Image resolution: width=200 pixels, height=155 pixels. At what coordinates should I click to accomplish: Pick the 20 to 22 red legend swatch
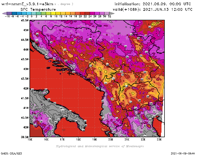(82, 13)
